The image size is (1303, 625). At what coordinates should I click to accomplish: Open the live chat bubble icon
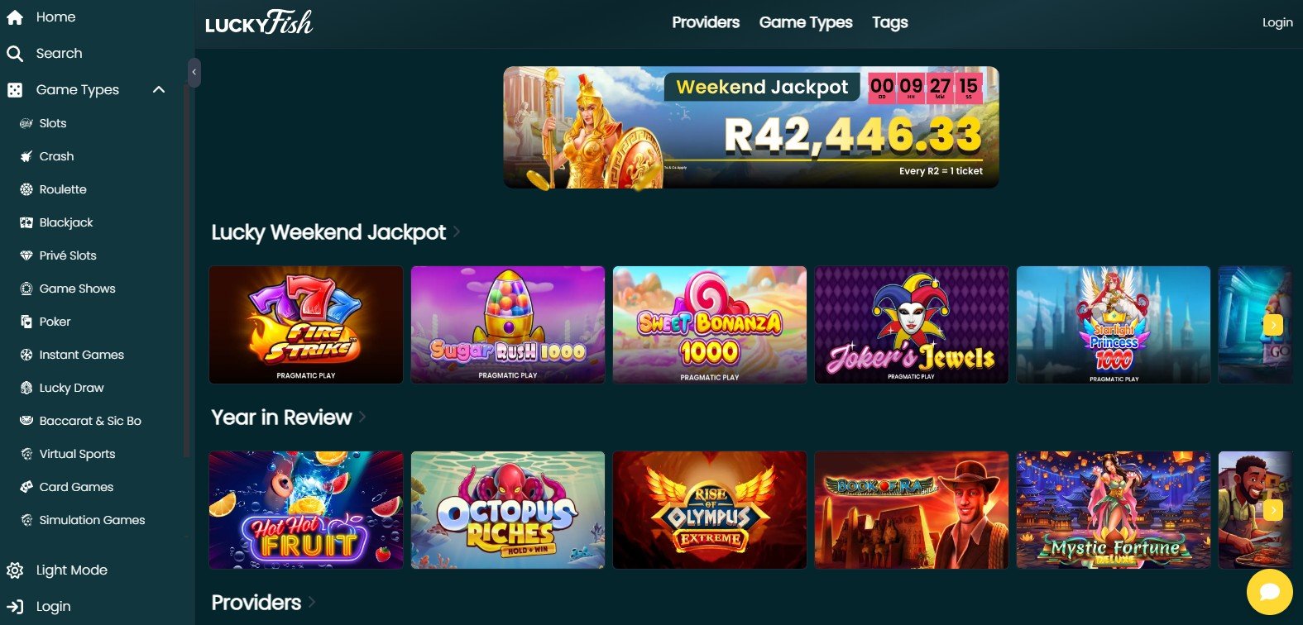point(1270,591)
